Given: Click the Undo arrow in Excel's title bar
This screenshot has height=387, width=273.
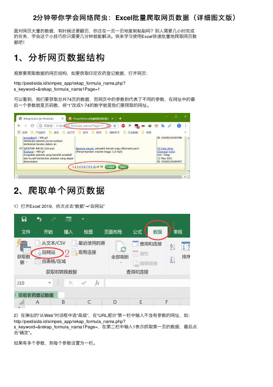Looking at the screenshot, I should (x=39, y=219).
